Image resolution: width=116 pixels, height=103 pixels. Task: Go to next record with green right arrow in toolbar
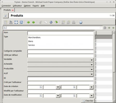[x=34, y=22]
